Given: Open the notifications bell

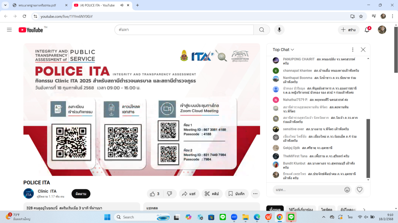Looking at the screenshot, I should [367, 30].
